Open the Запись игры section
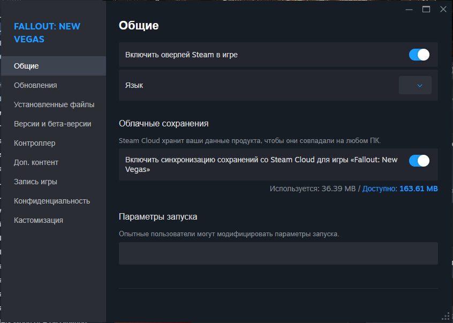The width and height of the screenshot is (453, 323). (x=54, y=182)
